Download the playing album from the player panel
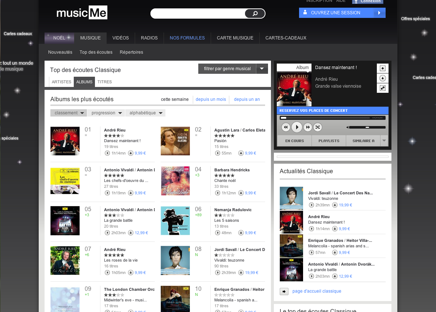Viewport: 436px width, 312px height. tap(383, 79)
